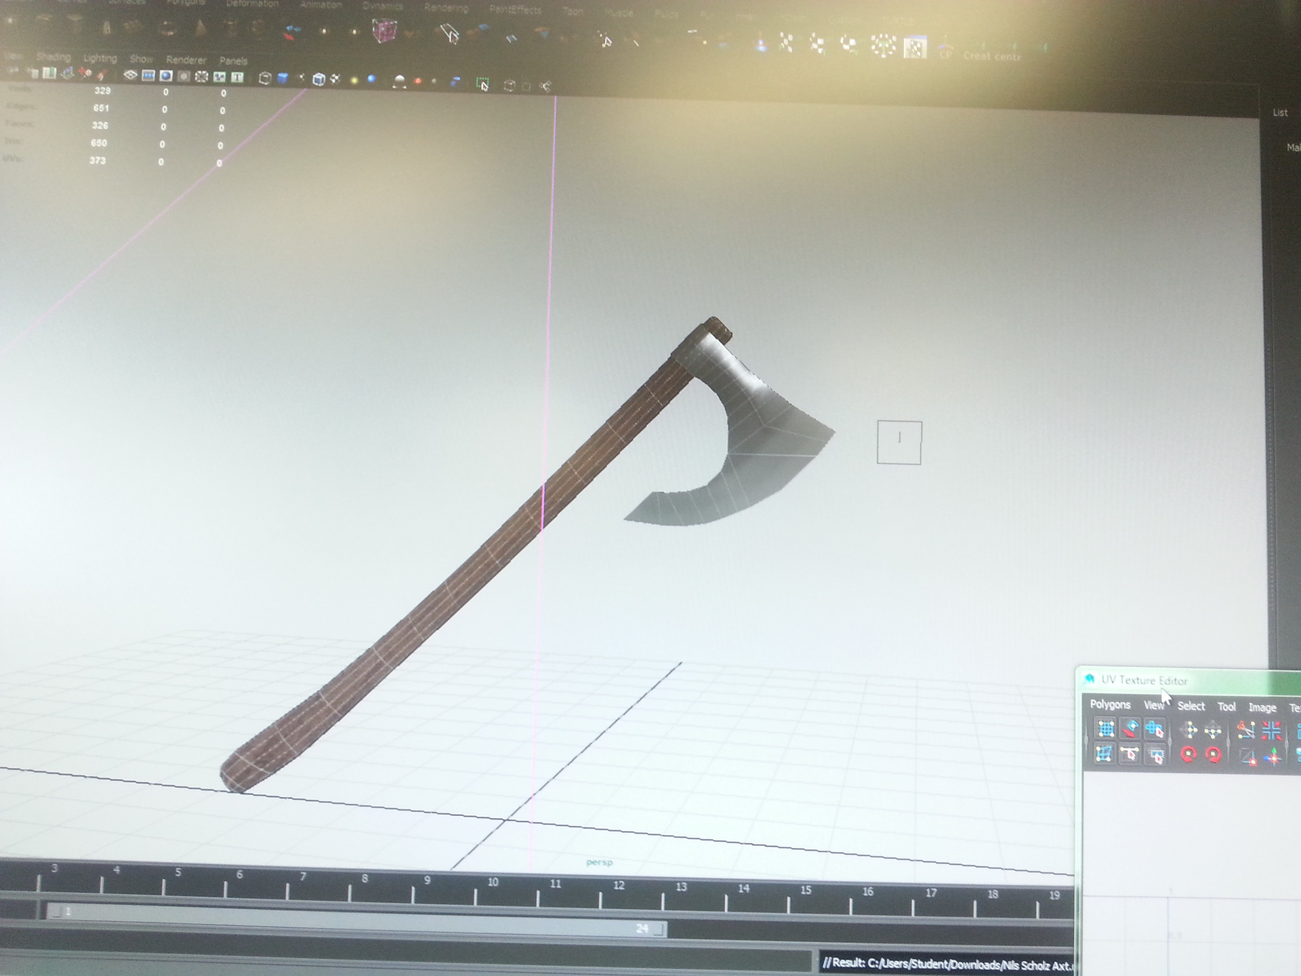Open Polygons menu in UV Texture Editor

click(x=1110, y=705)
